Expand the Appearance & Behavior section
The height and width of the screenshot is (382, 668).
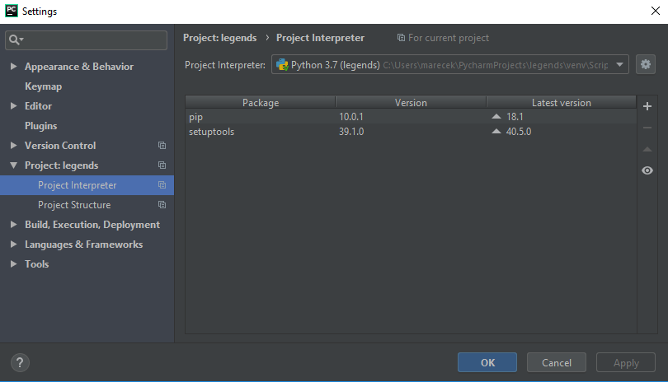click(x=14, y=67)
